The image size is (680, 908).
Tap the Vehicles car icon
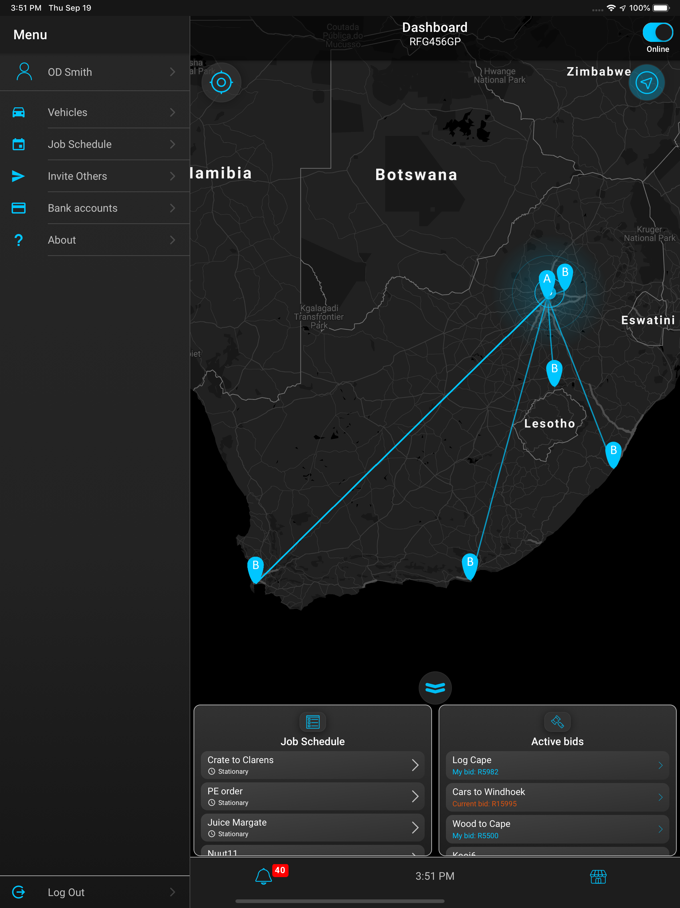tap(19, 112)
